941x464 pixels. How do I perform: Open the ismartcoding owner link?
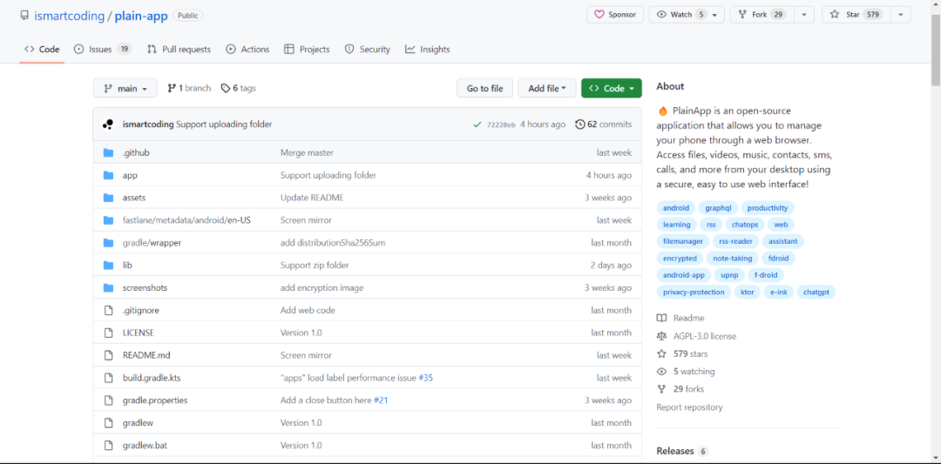click(x=69, y=16)
